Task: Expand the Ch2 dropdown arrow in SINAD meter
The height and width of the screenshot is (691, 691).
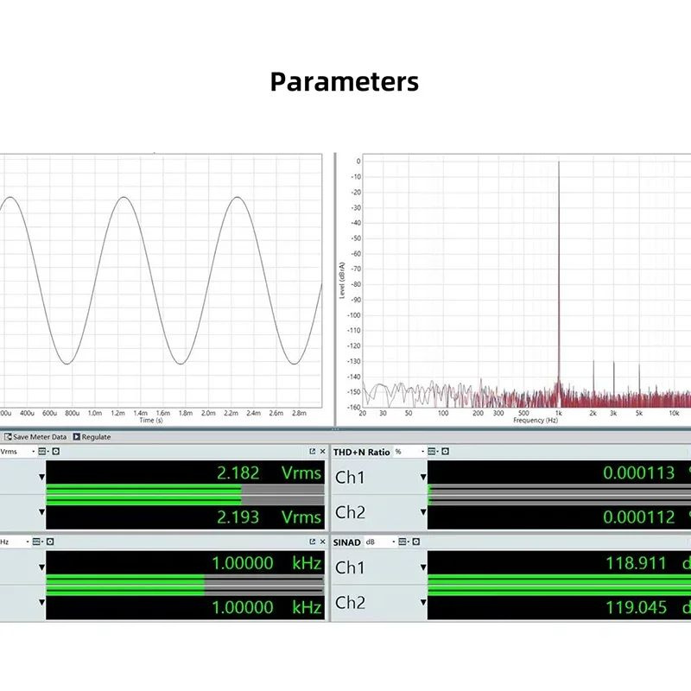Action: coord(422,603)
